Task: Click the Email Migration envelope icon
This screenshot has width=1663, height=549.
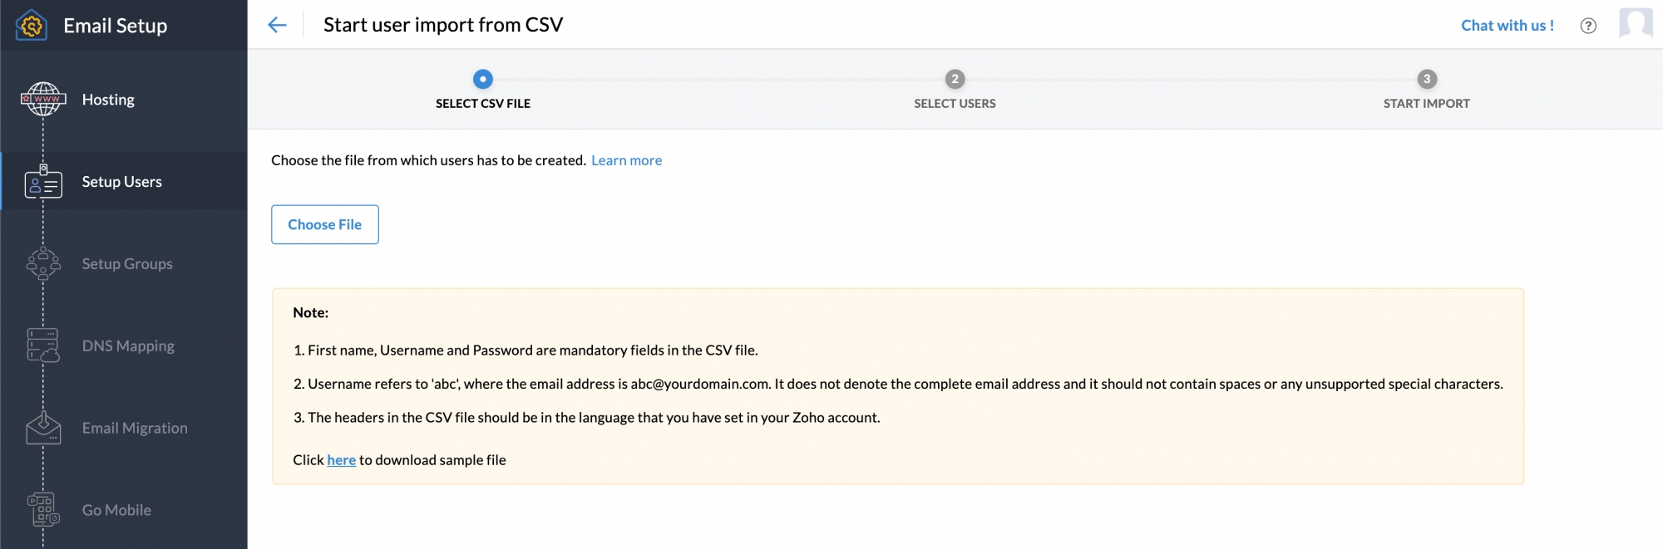Action: click(x=43, y=428)
